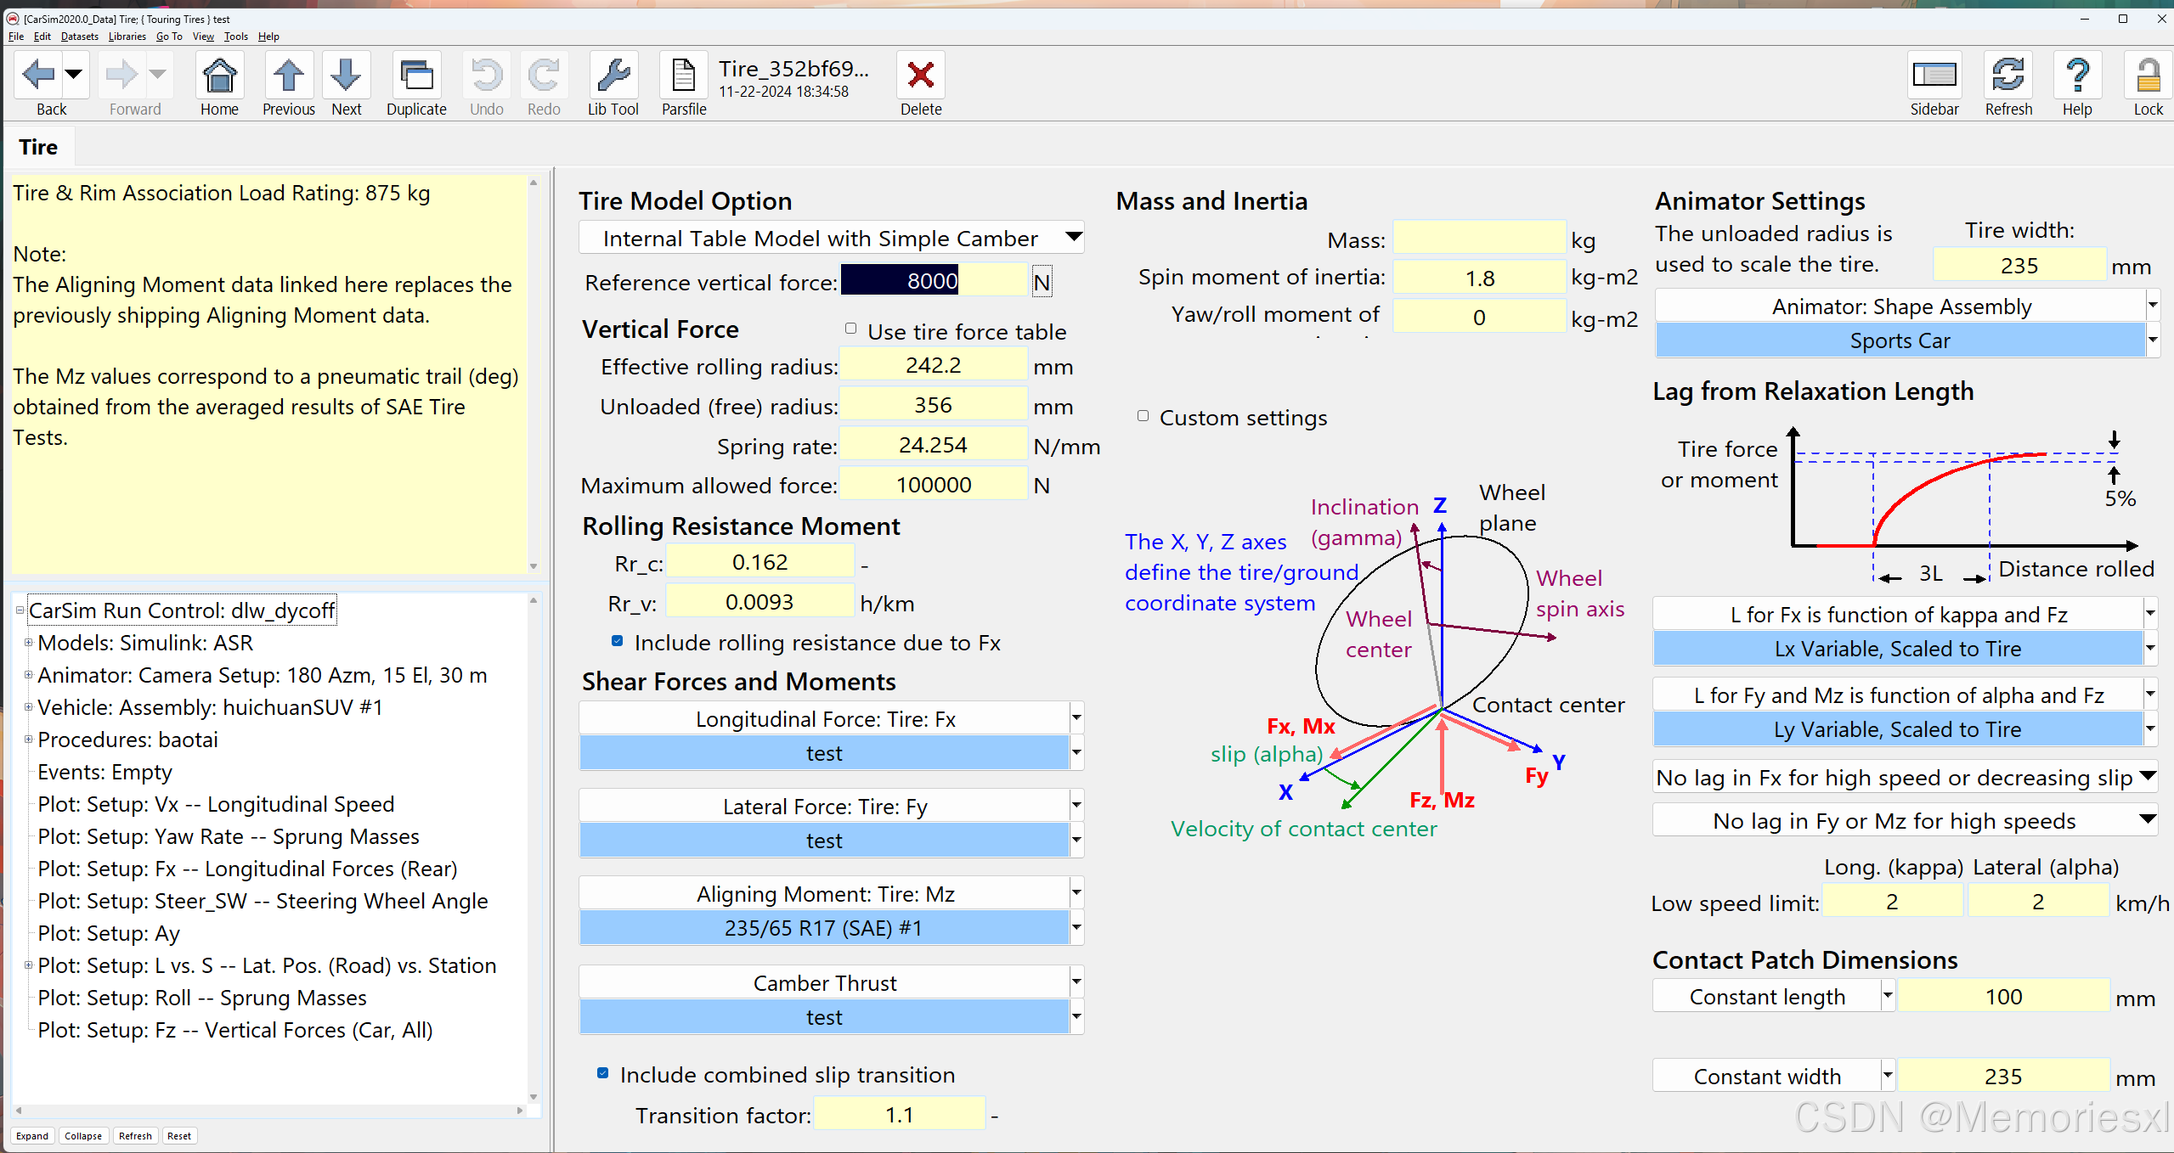View the Parsfile document icon

pos(683,76)
